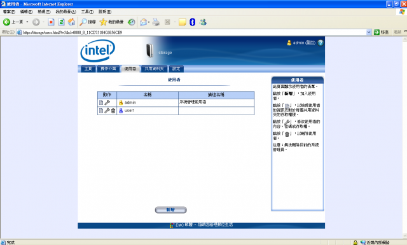This screenshot has height=245, width=407.
Task: Open the 編輯(E) menu
Action: pyautogui.click(x=27, y=12)
